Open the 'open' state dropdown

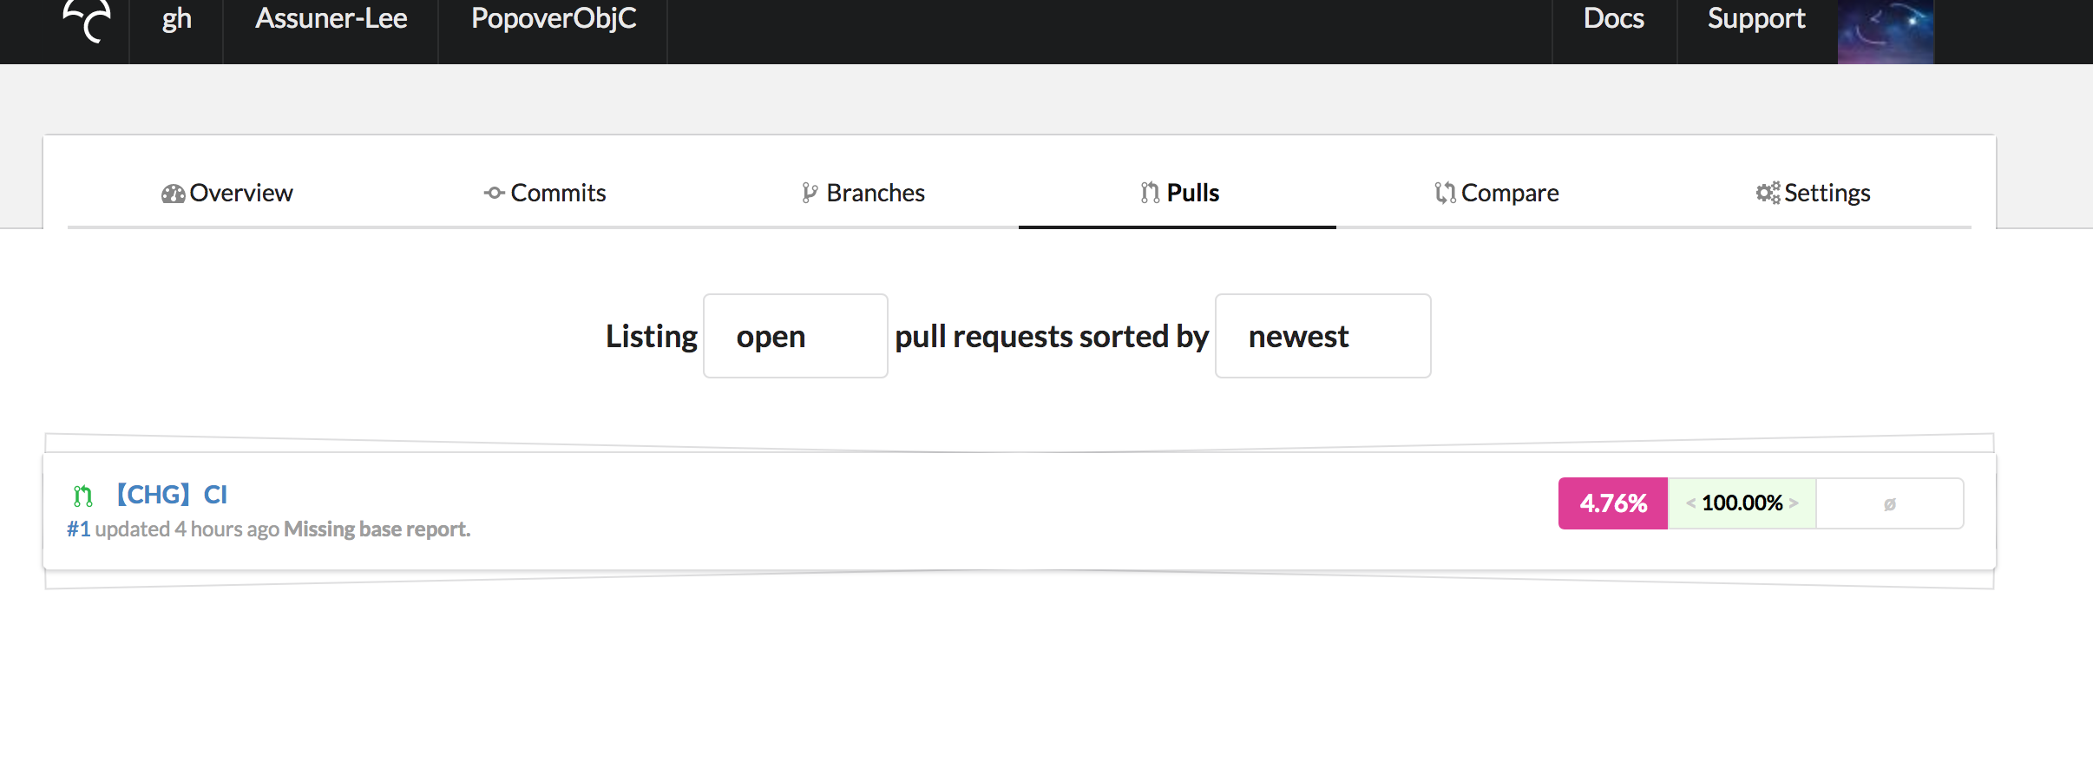pyautogui.click(x=795, y=336)
